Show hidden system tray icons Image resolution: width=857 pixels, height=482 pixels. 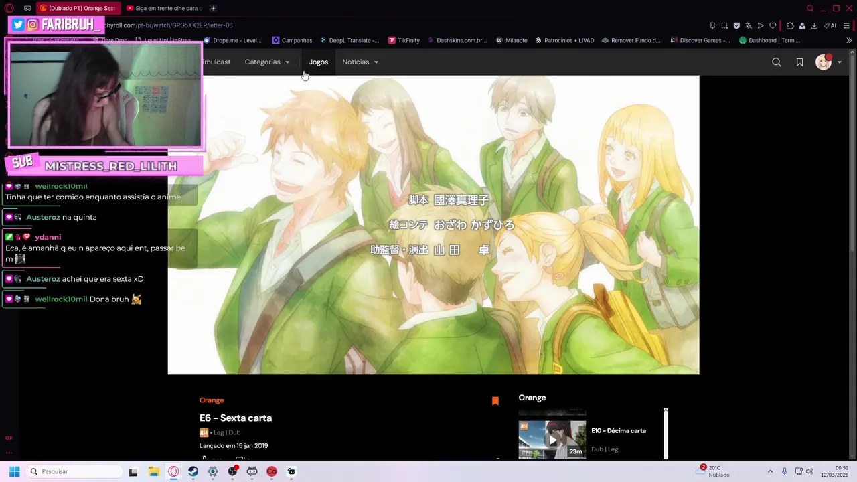tap(770, 471)
